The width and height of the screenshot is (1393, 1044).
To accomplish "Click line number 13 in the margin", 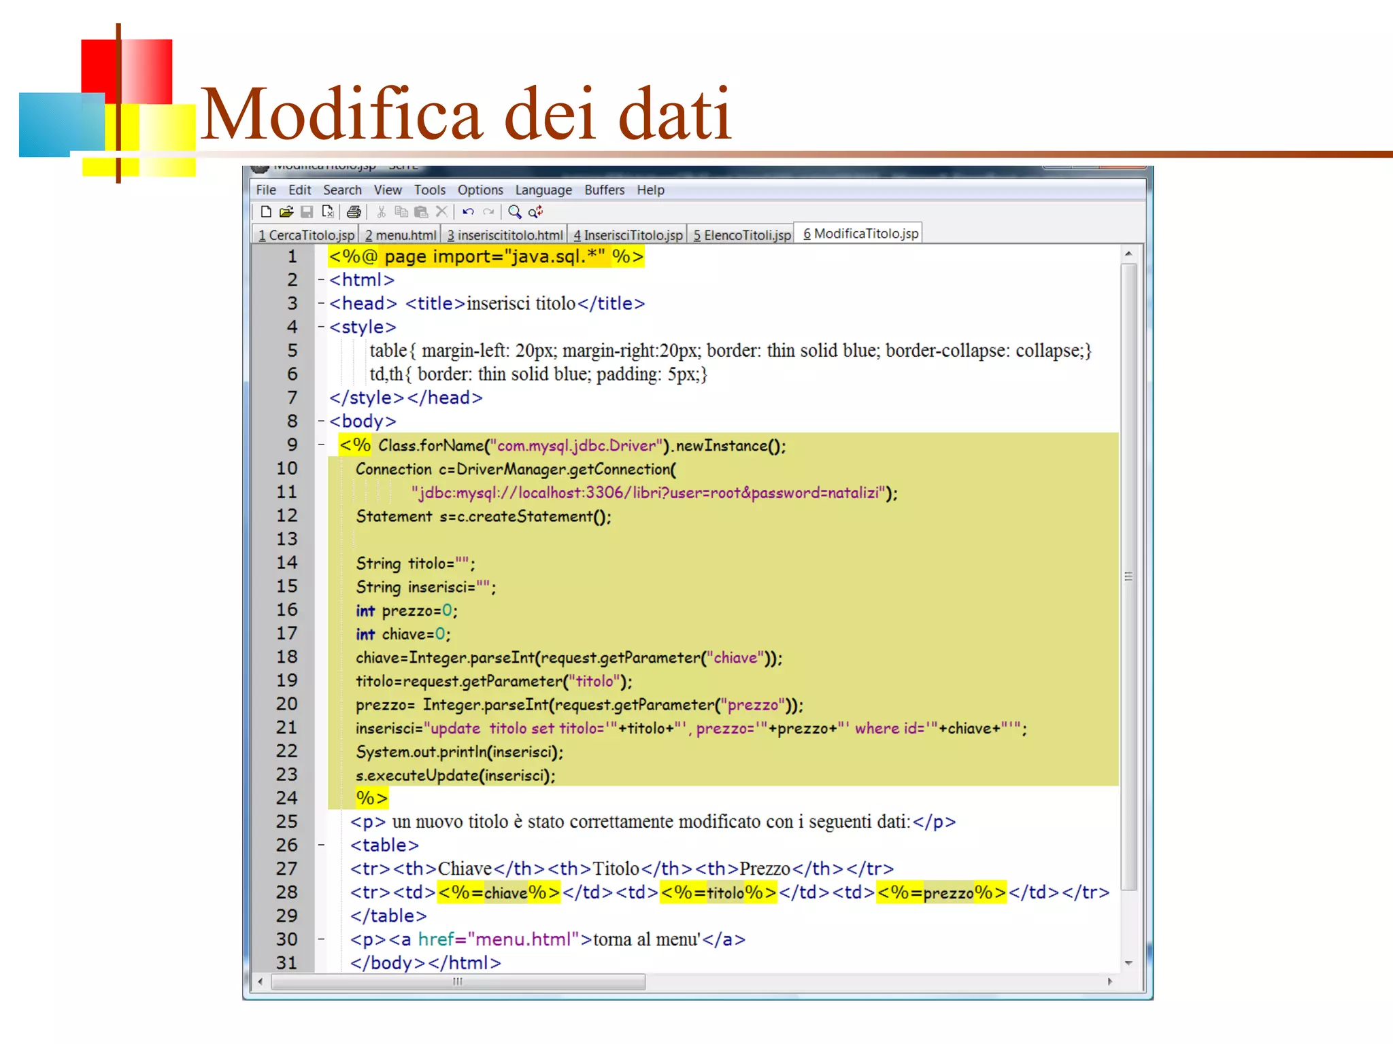I will coord(287,539).
